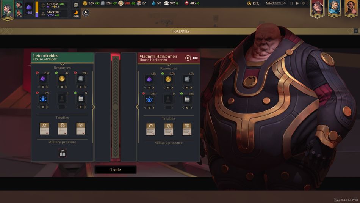Viewport: 360px width, 203px height.
Task: Choose middle treaty document under Vladimir Harkonnen
Action: (x=169, y=129)
